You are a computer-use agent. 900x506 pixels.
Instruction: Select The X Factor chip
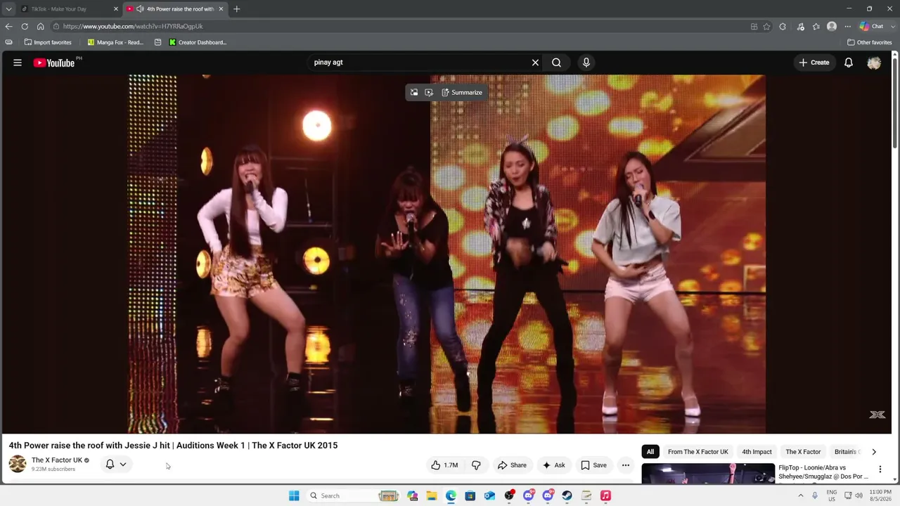(803, 452)
